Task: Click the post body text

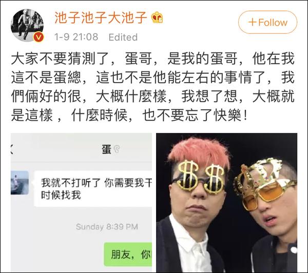Action: tap(152, 87)
